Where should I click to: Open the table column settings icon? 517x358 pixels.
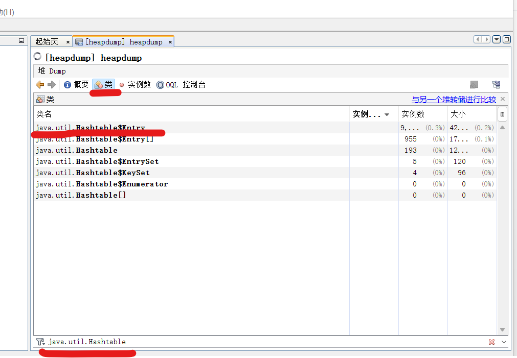tap(502, 114)
